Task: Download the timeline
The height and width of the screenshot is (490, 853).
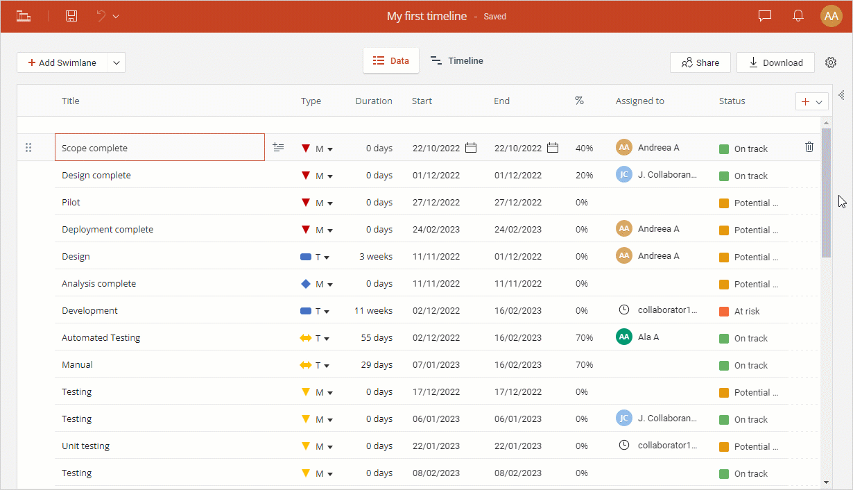Action: 775,62
